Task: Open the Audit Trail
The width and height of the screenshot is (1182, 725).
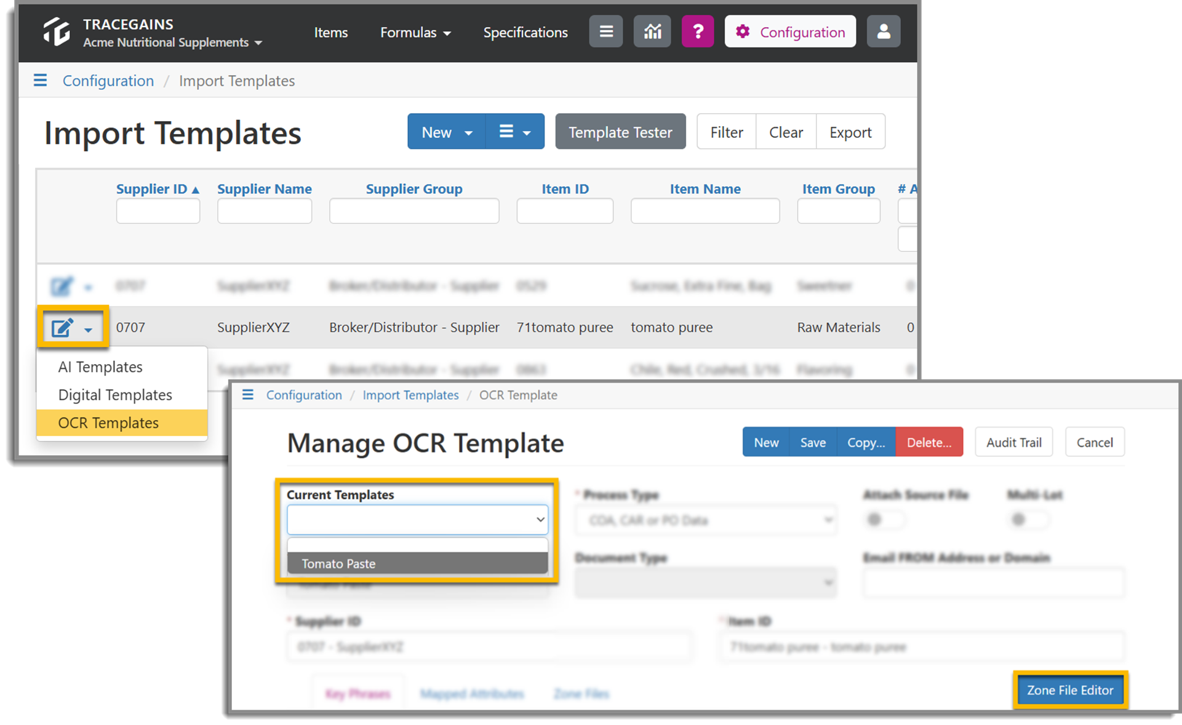Action: pyautogui.click(x=1014, y=442)
